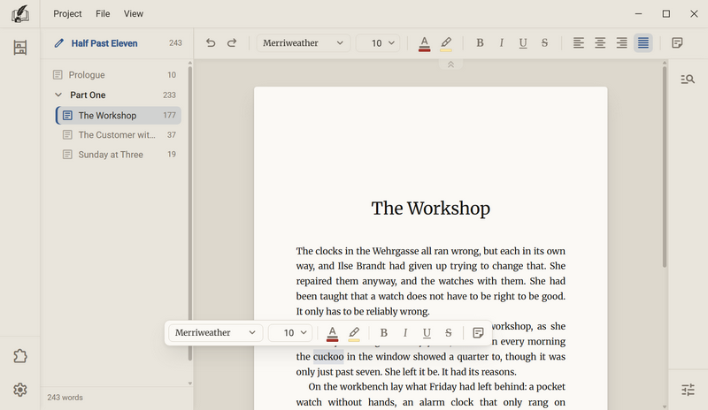Toggle justified text alignment
The height and width of the screenshot is (410, 708).
(x=643, y=42)
